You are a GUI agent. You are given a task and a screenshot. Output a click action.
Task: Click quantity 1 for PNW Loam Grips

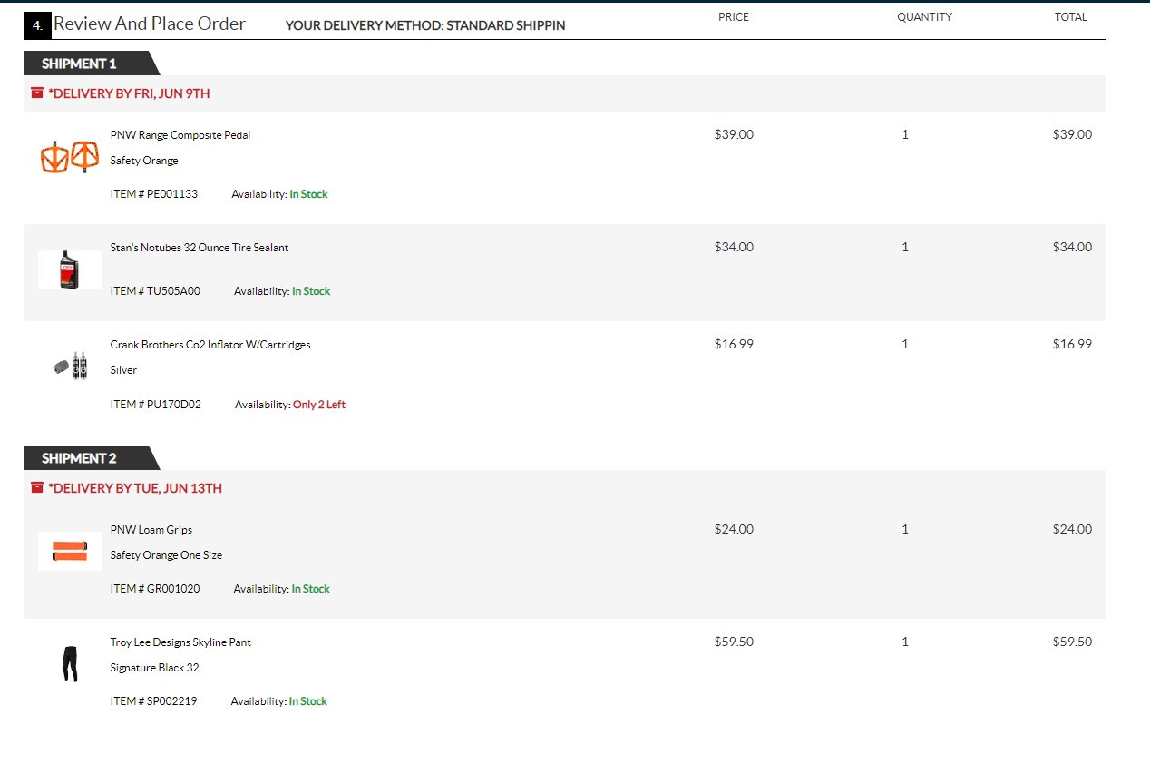[x=905, y=529]
